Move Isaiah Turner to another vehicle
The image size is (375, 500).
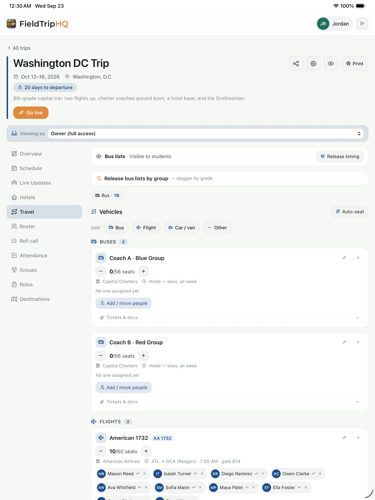coord(196,474)
